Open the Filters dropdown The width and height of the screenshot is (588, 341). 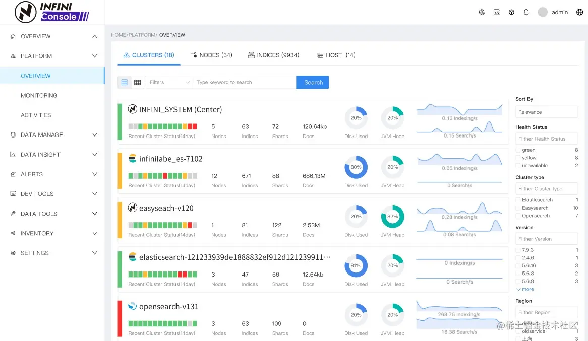pyautogui.click(x=169, y=82)
